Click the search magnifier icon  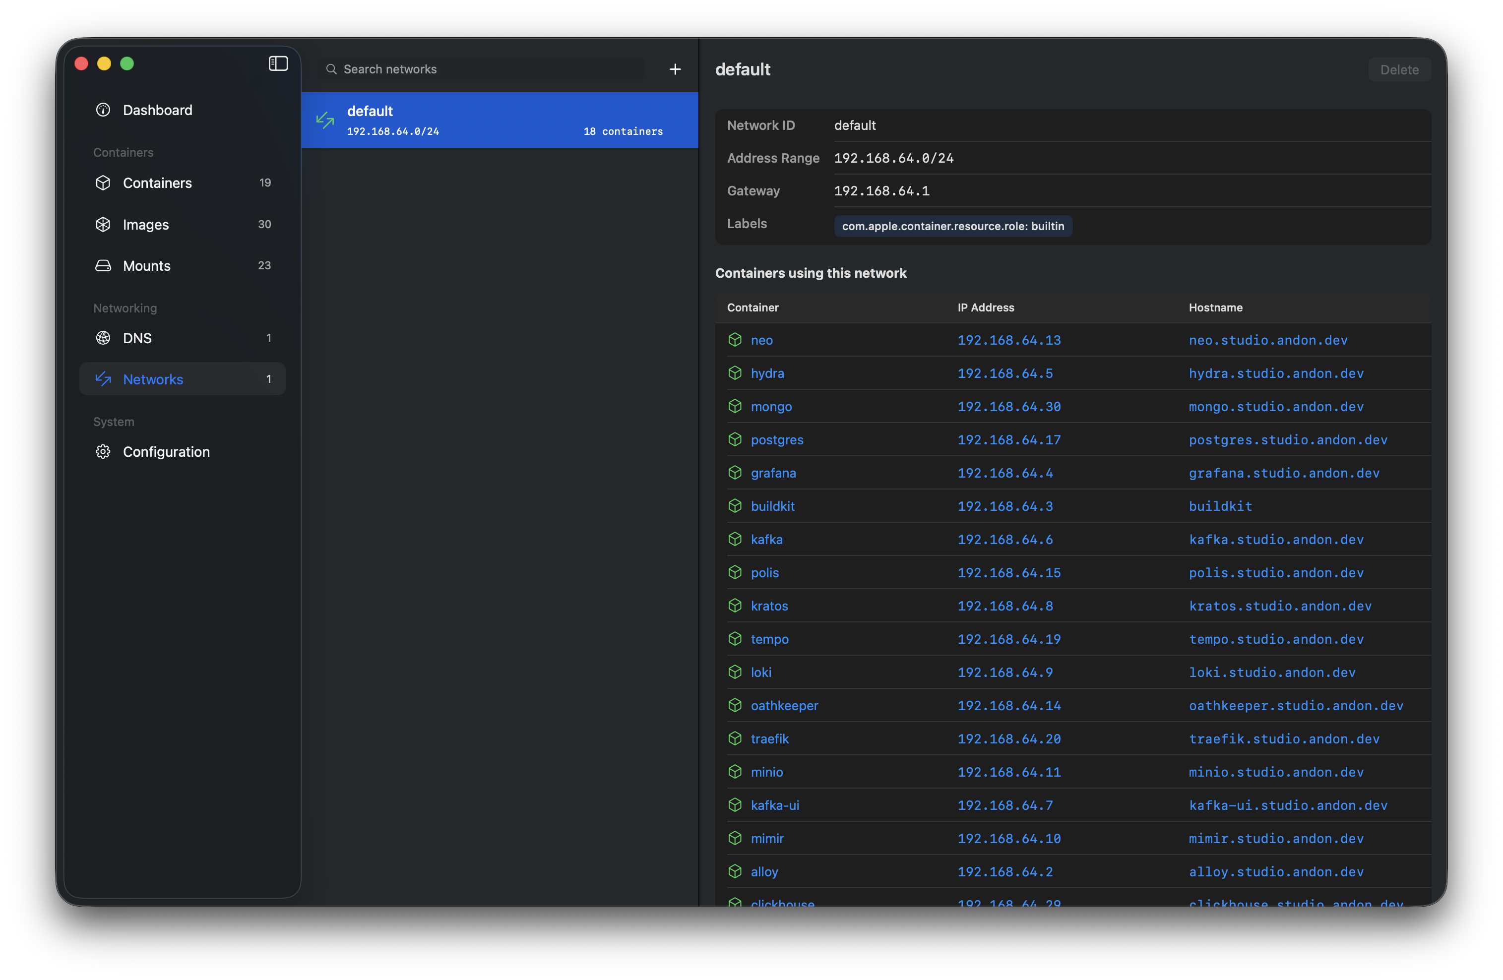331,69
